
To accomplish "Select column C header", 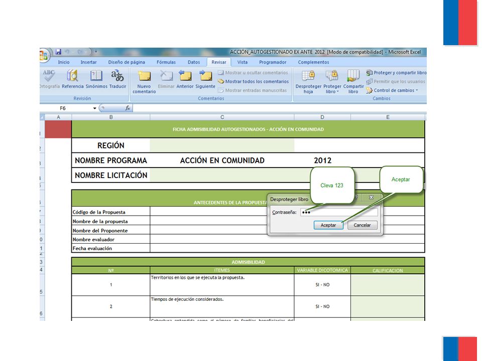I will [x=222, y=117].
